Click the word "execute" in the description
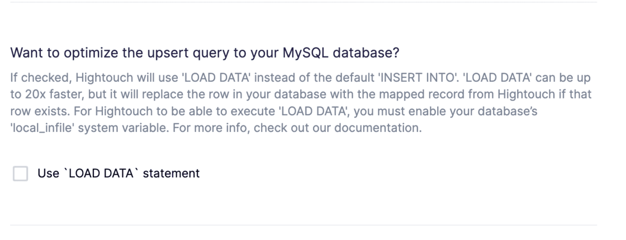The height and width of the screenshot is (240, 626). (249, 110)
